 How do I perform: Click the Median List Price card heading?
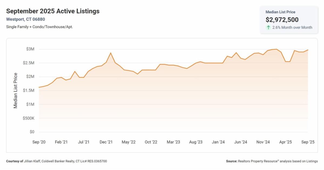pyautogui.click(x=280, y=12)
